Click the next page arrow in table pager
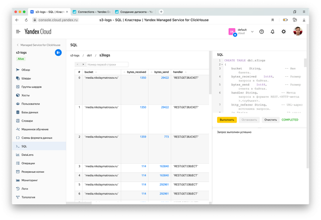This screenshot has width=321, height=220. pos(83,64)
